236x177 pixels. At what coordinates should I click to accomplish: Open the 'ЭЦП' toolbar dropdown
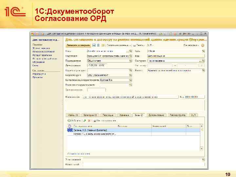pos(150,45)
